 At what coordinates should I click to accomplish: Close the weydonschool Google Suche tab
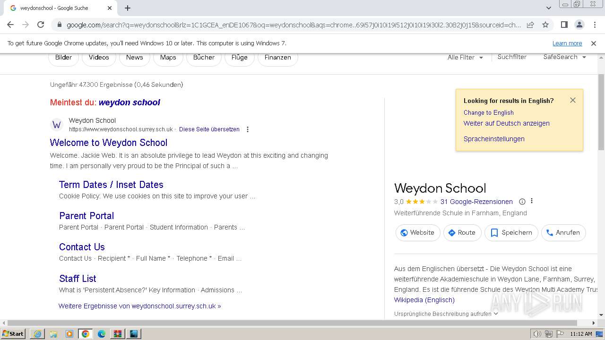coord(110,8)
